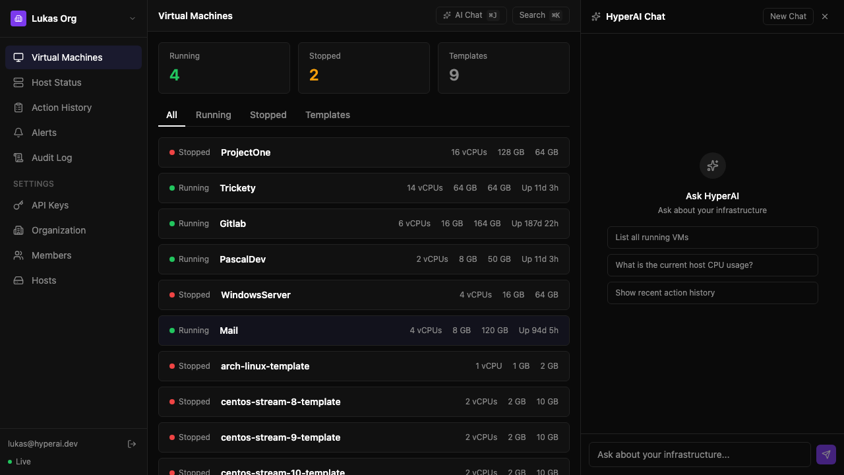844x475 pixels.
Task: Click the Audit Log scroll icon
Action: 18,158
